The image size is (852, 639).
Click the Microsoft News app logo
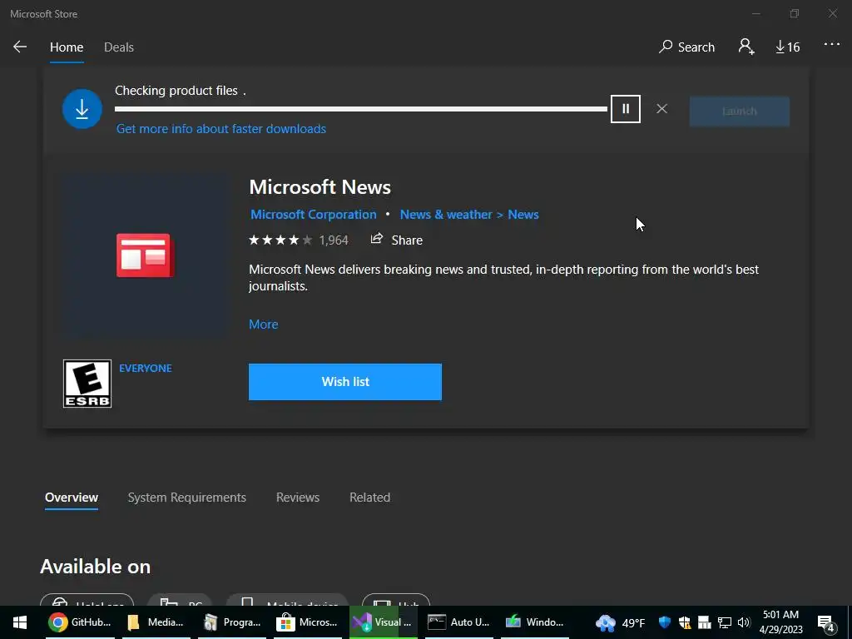[x=145, y=255]
